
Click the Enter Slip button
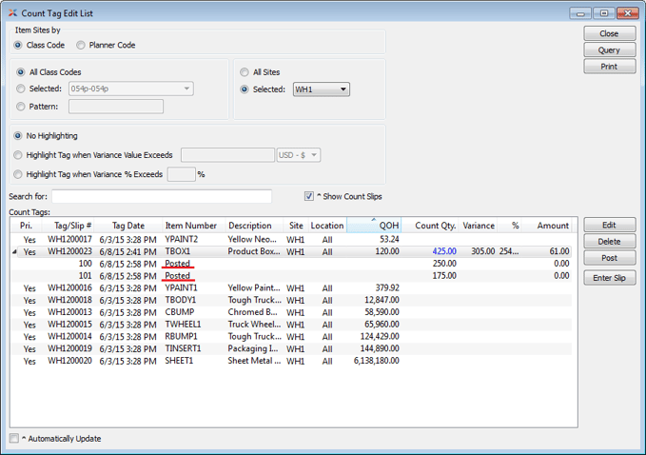(609, 278)
